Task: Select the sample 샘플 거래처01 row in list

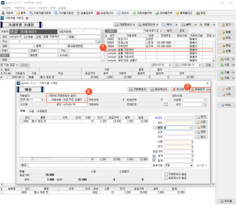Action: [x=158, y=50]
